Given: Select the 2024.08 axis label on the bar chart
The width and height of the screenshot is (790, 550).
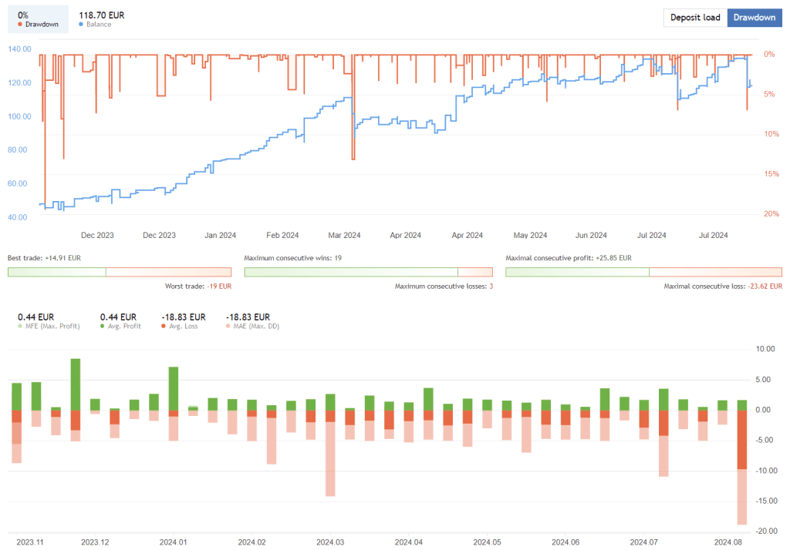Looking at the screenshot, I should coord(730,542).
